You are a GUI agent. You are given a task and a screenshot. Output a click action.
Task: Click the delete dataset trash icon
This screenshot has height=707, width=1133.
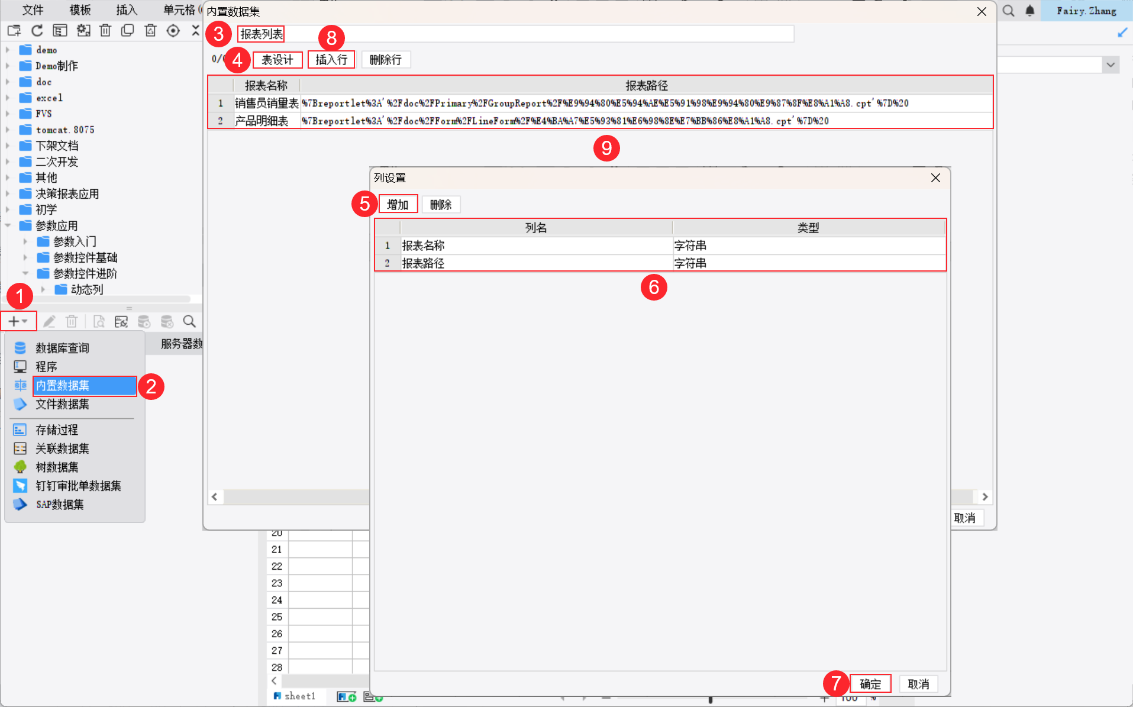(x=72, y=321)
